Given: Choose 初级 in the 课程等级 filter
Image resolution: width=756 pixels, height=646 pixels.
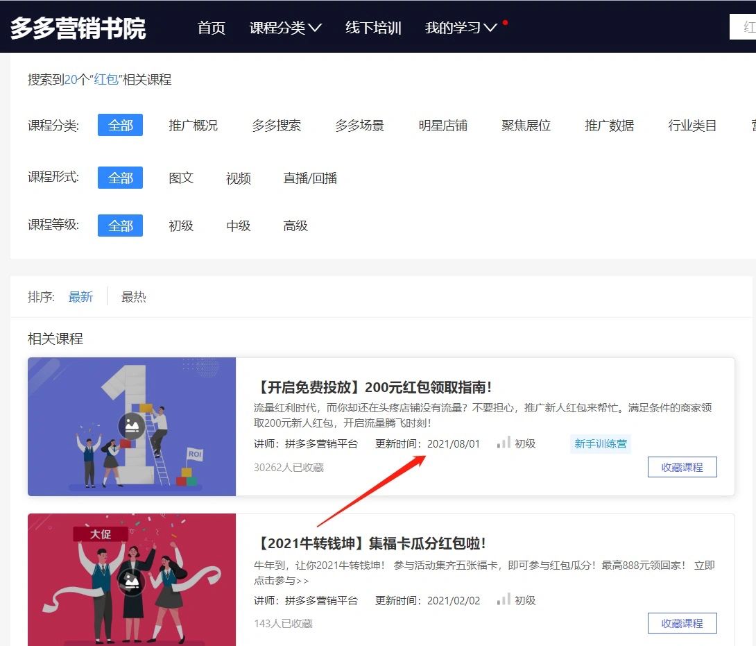Looking at the screenshot, I should (181, 226).
